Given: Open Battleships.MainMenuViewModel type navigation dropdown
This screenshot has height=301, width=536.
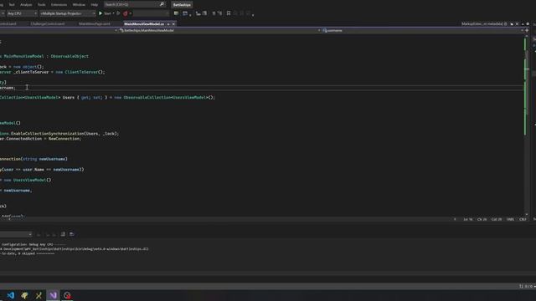Looking at the screenshot, I should pyautogui.click(x=219, y=30).
